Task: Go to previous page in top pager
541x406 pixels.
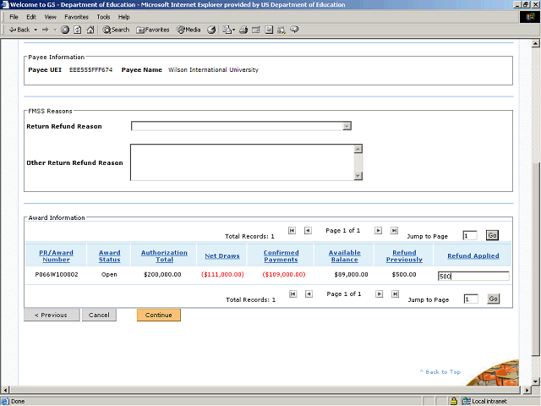Action: click(x=308, y=230)
